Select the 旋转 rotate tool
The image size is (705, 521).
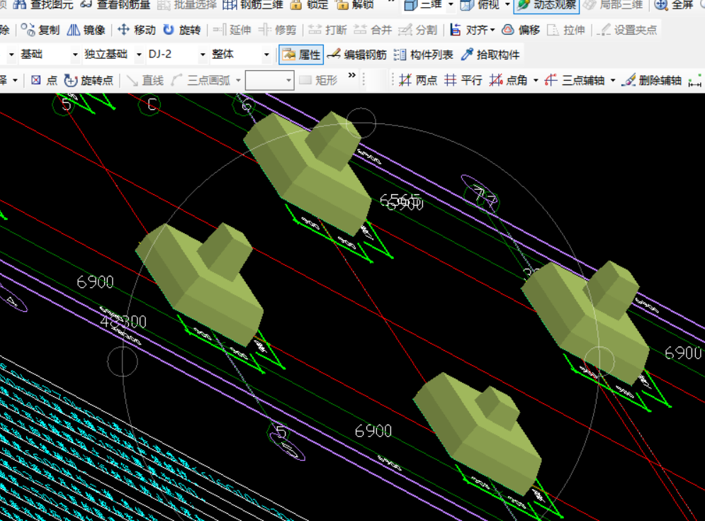coord(181,30)
